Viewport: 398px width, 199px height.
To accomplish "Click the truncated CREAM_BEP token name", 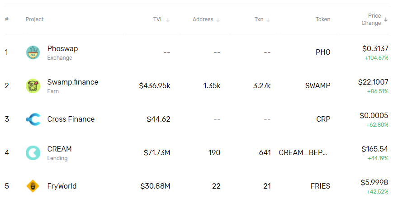I will pyautogui.click(x=303, y=153).
